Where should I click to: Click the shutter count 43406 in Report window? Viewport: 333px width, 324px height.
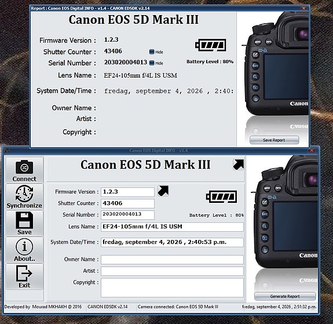point(113,51)
